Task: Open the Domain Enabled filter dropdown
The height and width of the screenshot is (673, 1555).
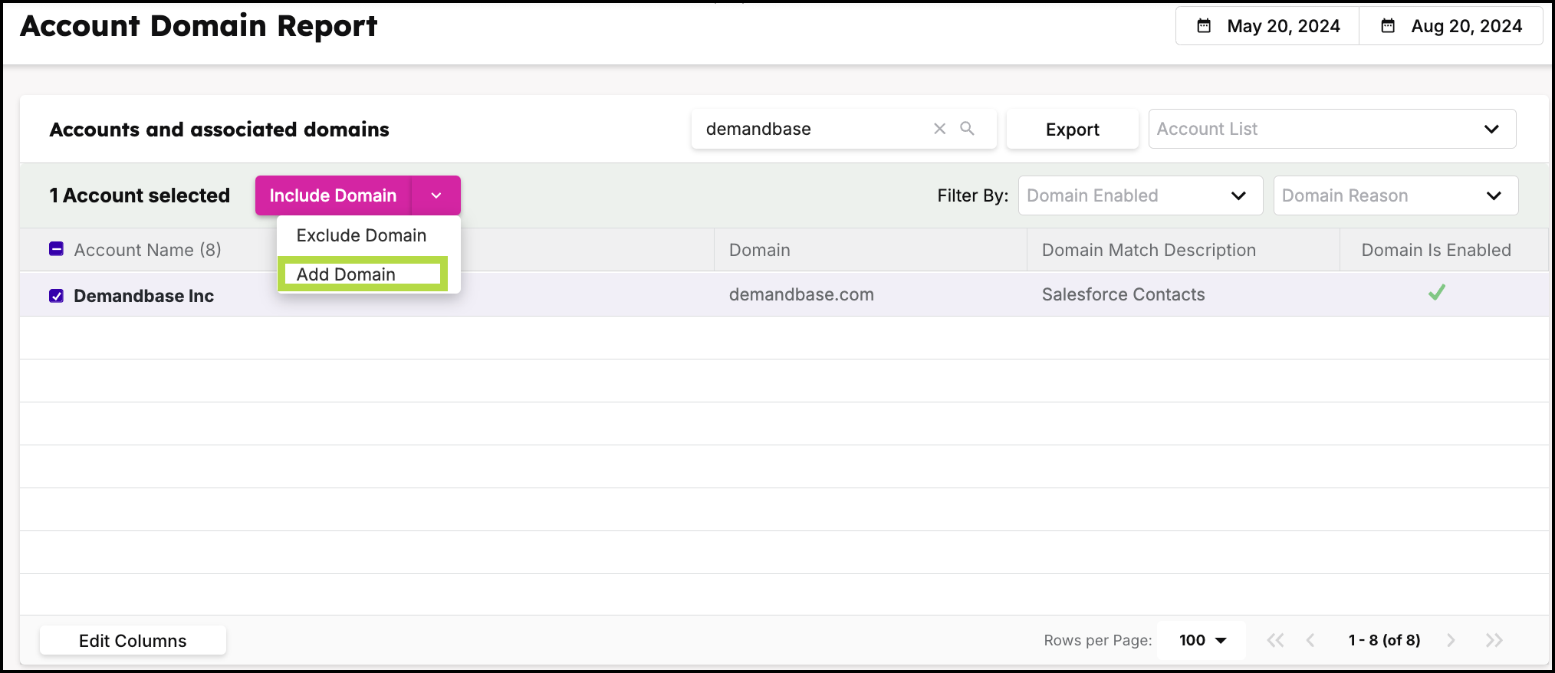Action: tap(1140, 195)
